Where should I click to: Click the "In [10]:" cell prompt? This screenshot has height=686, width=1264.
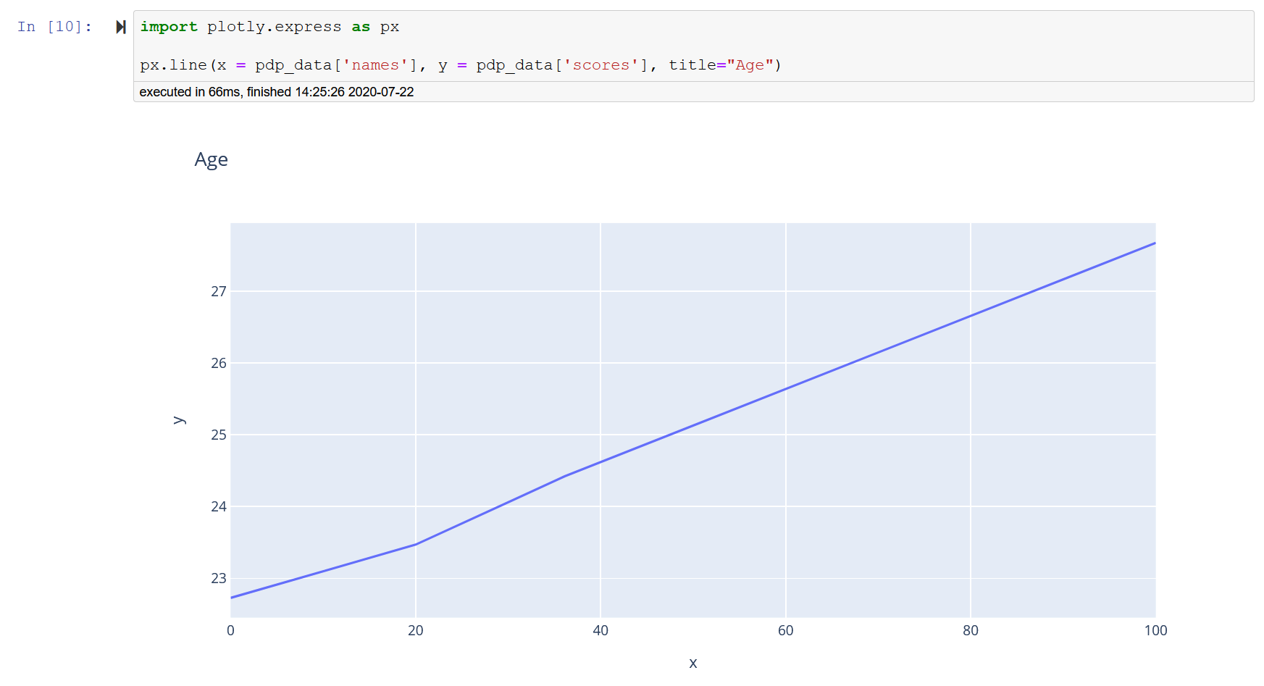click(53, 26)
